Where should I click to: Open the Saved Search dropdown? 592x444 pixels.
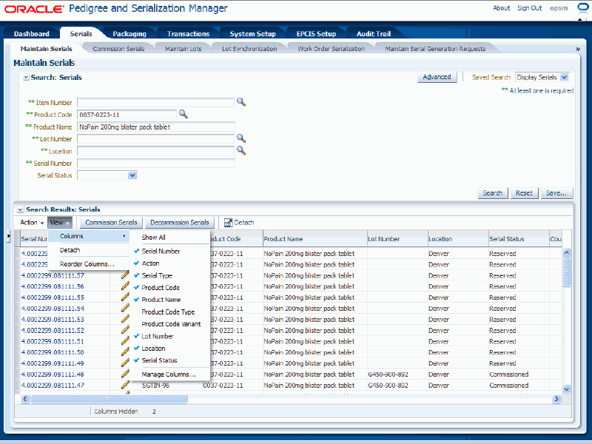coord(564,77)
